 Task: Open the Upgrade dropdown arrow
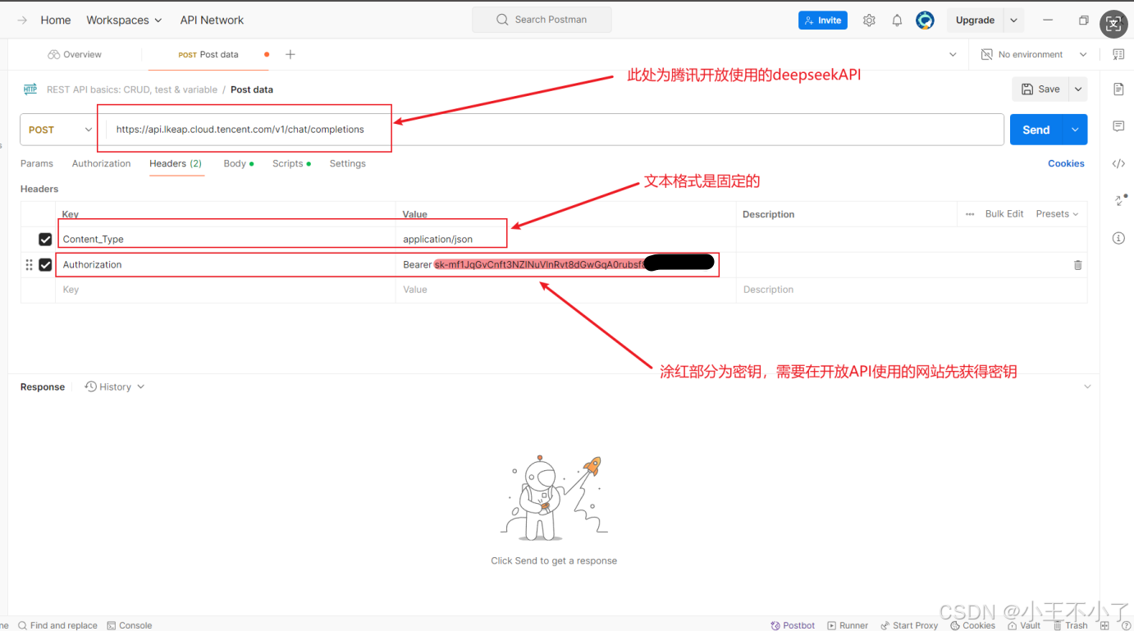coord(1013,21)
